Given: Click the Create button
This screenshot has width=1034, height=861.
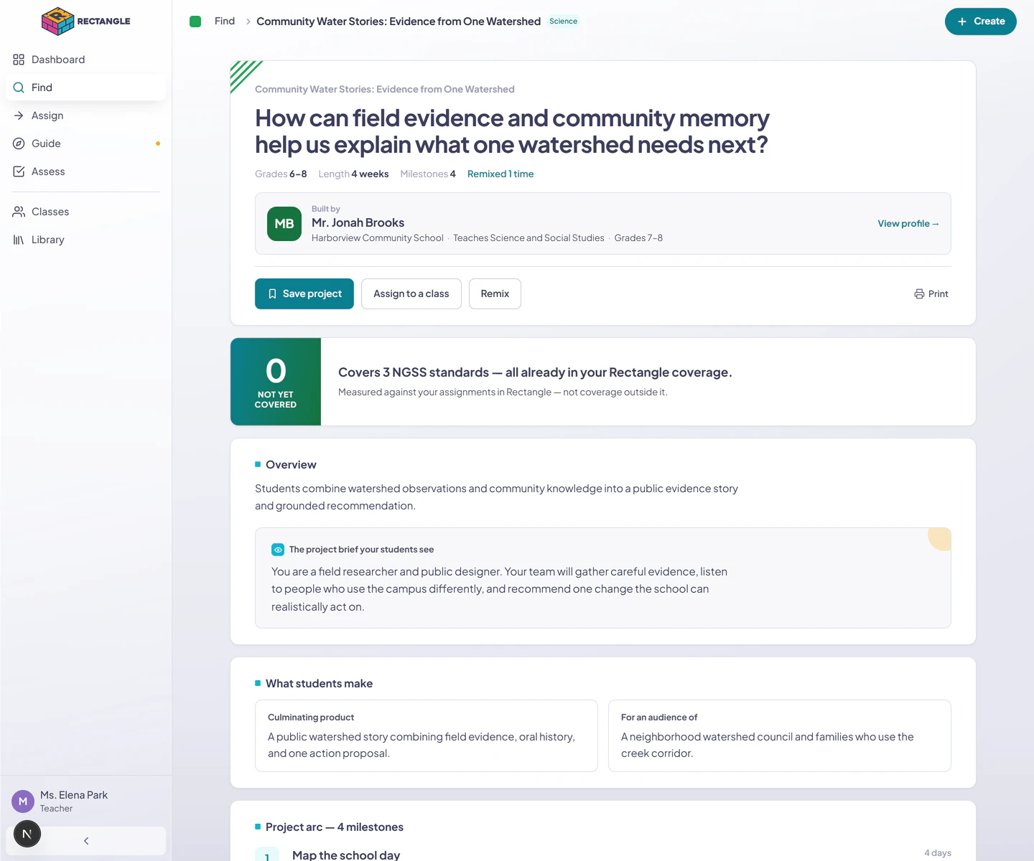Looking at the screenshot, I should pos(981,22).
